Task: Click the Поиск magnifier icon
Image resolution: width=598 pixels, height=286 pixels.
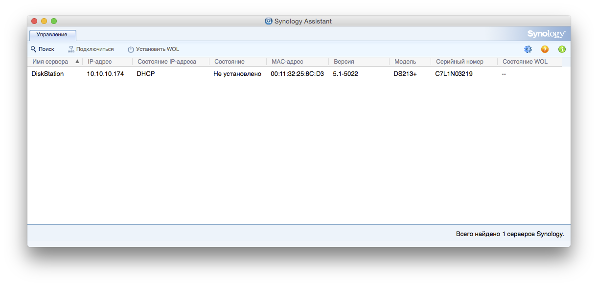Action: pyautogui.click(x=33, y=49)
